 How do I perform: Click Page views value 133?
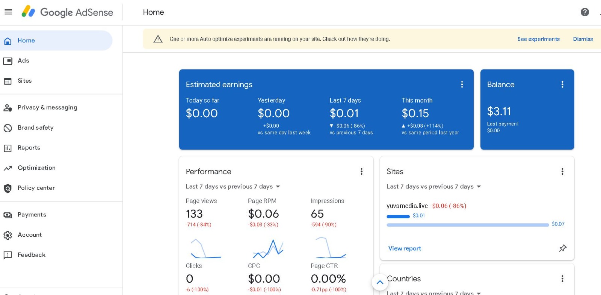tap(194, 214)
